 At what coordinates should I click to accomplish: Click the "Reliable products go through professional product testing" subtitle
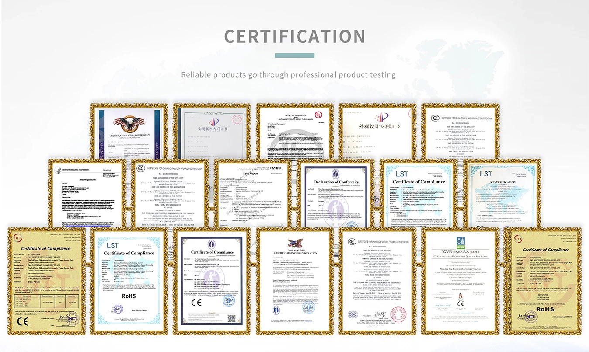pos(288,75)
